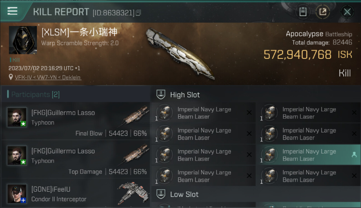Share the kill report externally

tap(323, 12)
